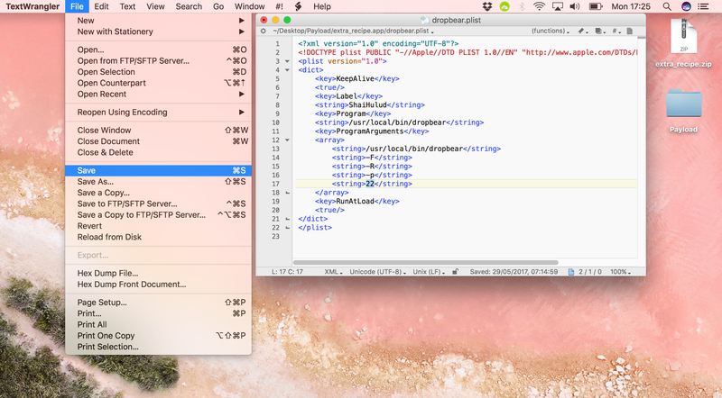This screenshot has height=398, width=722.
Task: Open the included files stacked-pages icon
Action: pyautogui.click(x=598, y=31)
